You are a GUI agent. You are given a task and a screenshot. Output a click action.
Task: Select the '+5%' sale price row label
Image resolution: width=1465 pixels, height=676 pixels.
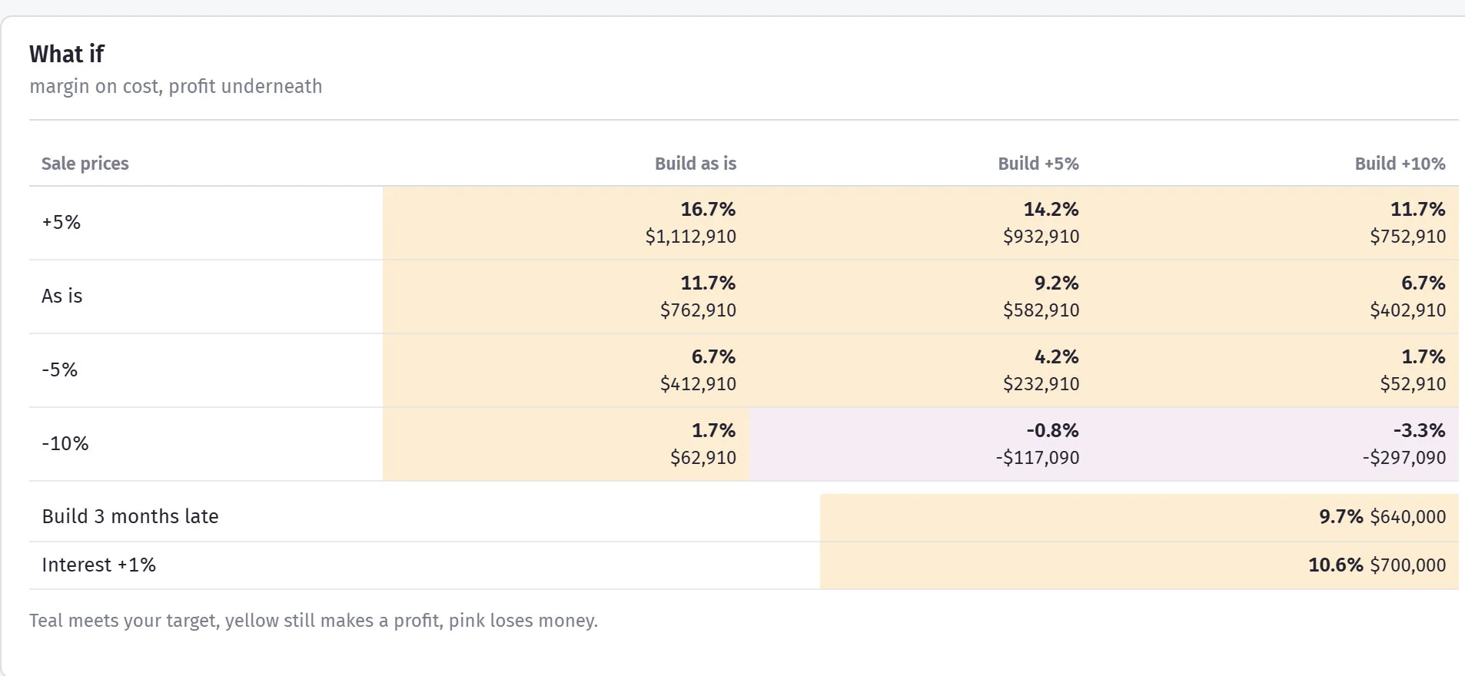pyautogui.click(x=61, y=223)
